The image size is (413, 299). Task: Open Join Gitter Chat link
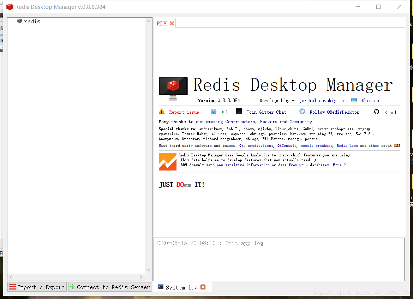click(x=266, y=112)
